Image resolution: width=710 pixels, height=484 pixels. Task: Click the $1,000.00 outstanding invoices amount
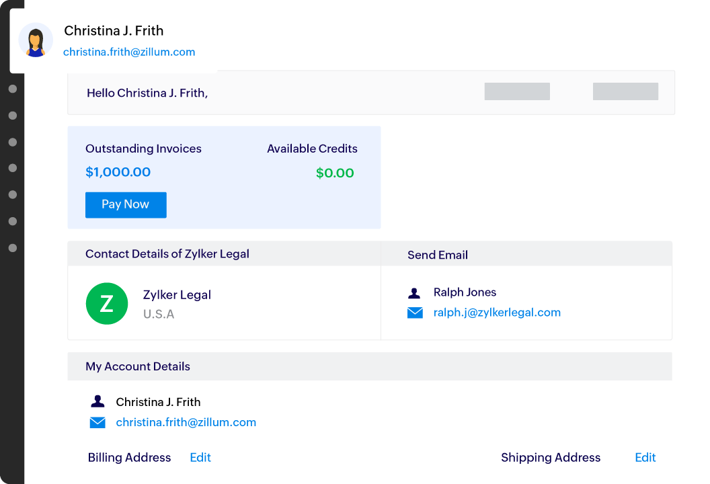[x=118, y=172]
